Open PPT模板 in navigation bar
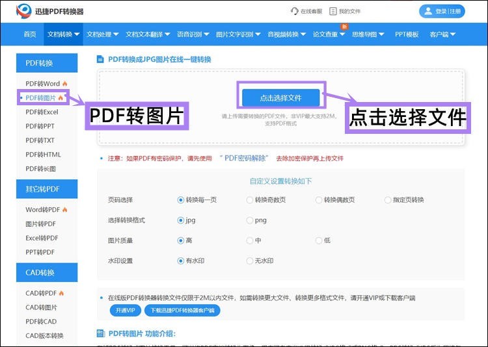The height and width of the screenshot is (347, 488). 407,34
